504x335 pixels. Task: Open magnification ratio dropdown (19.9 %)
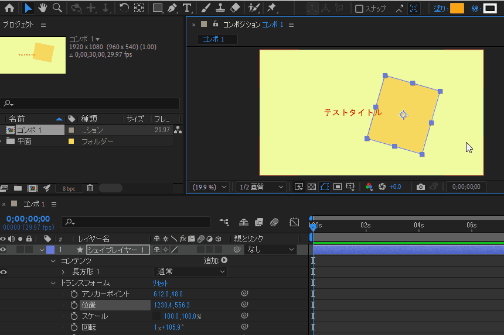tap(210, 187)
